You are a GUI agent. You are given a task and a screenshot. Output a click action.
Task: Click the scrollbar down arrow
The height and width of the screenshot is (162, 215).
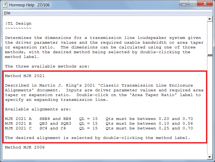point(210,157)
